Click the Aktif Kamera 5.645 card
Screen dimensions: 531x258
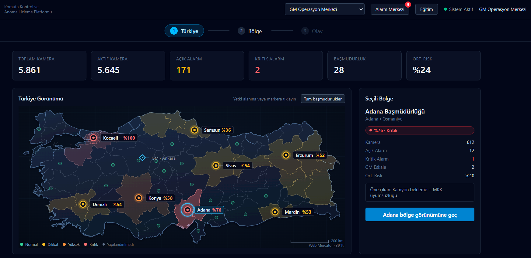(x=128, y=66)
